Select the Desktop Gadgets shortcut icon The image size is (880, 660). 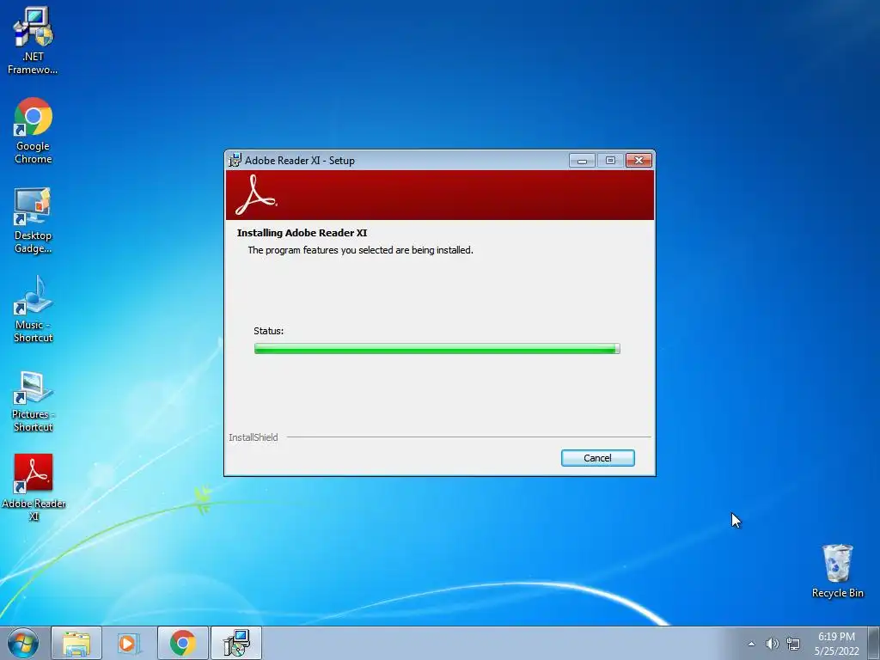pyautogui.click(x=34, y=220)
